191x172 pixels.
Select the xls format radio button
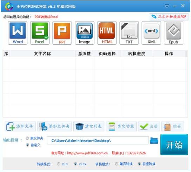pos(59,164)
